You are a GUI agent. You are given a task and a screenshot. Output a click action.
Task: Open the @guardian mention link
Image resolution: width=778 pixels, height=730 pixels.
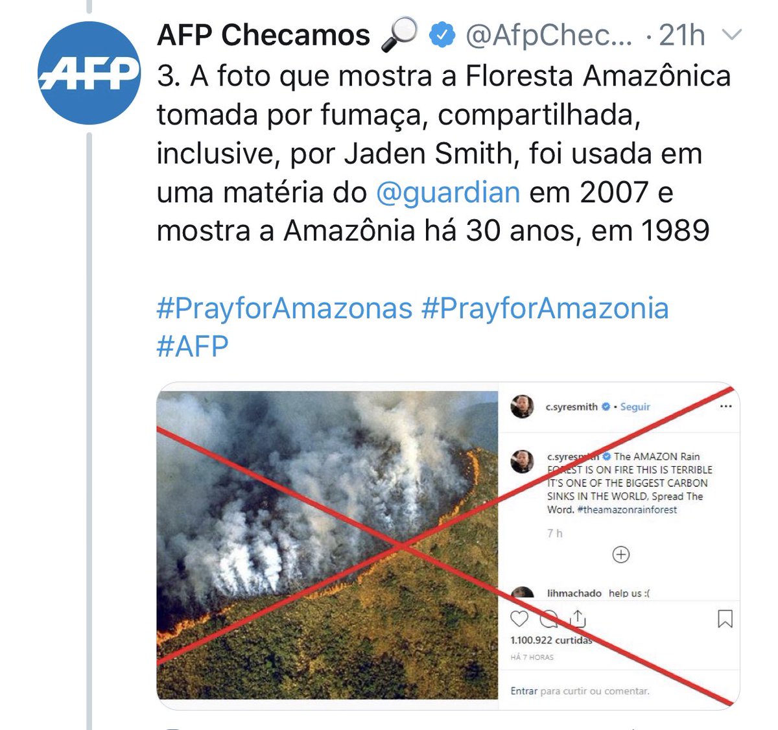click(x=448, y=193)
